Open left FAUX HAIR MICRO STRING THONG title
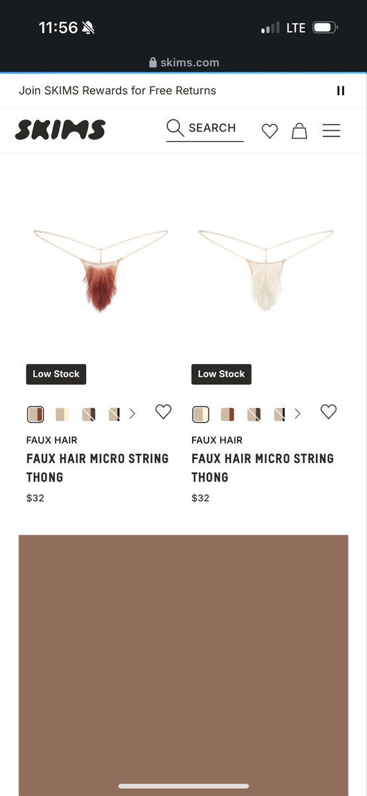The height and width of the screenshot is (796, 367). (x=97, y=468)
